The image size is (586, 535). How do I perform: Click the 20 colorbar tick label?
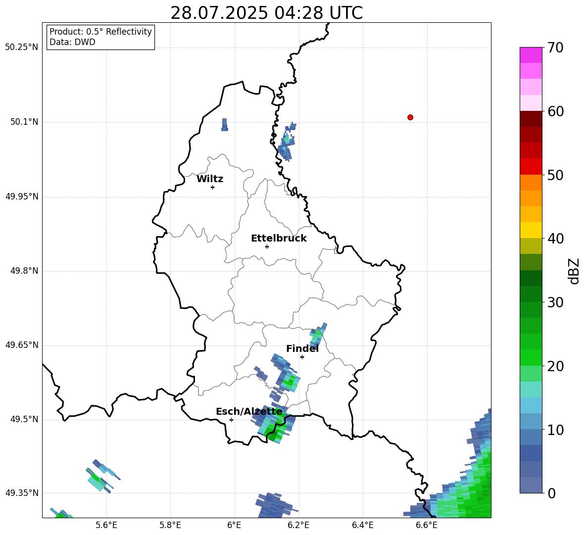(555, 366)
